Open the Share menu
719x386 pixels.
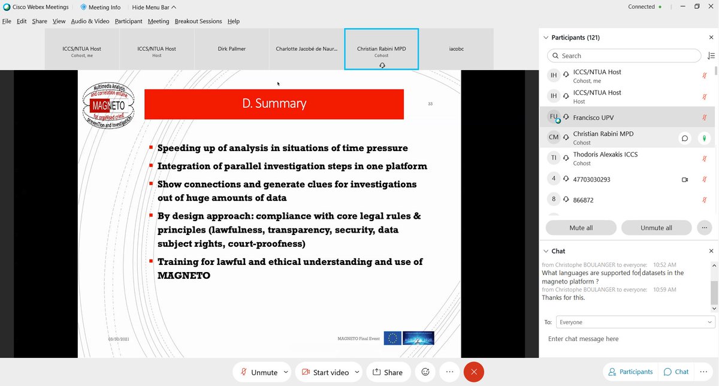click(x=40, y=21)
